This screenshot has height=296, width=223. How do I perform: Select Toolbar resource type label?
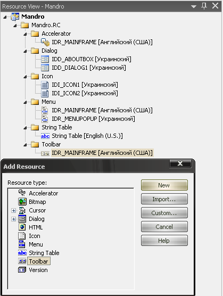tap(39, 261)
